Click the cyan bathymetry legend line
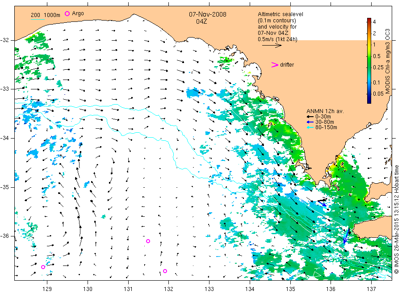 (x=38, y=19)
